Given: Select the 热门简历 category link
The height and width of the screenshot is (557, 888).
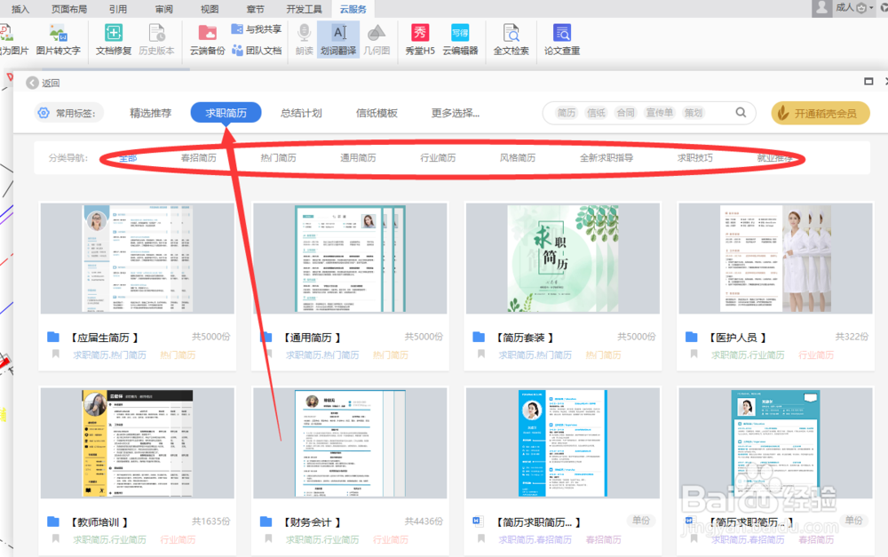Looking at the screenshot, I should pos(279,155).
